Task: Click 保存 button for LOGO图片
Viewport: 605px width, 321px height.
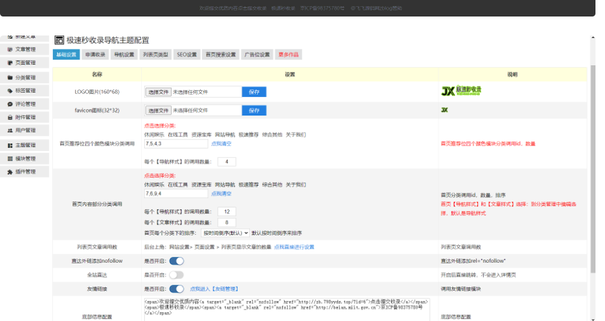Action: (254, 92)
